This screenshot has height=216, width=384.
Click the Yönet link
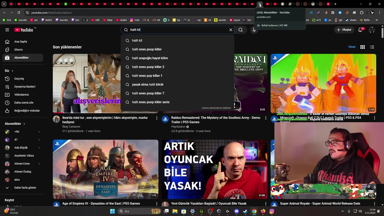(x=352, y=47)
